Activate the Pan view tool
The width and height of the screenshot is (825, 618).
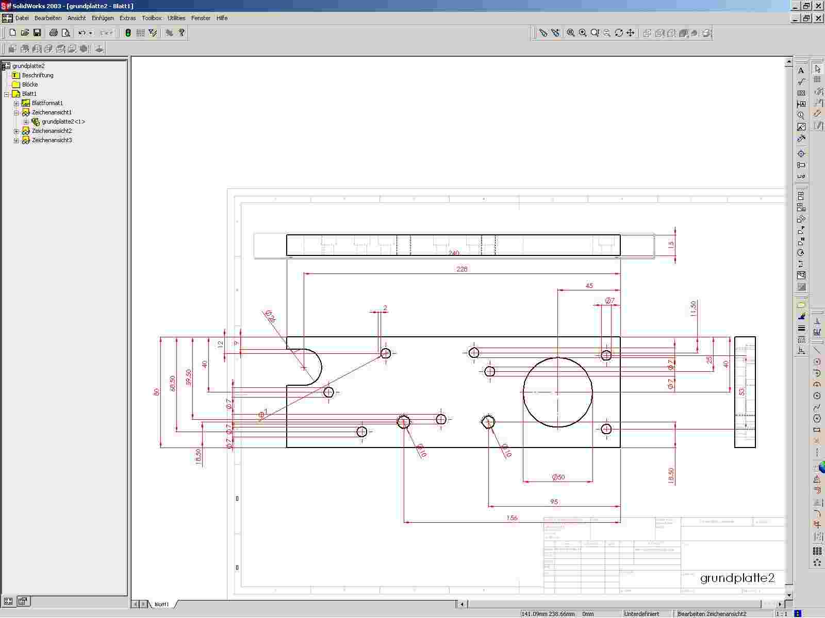[630, 33]
